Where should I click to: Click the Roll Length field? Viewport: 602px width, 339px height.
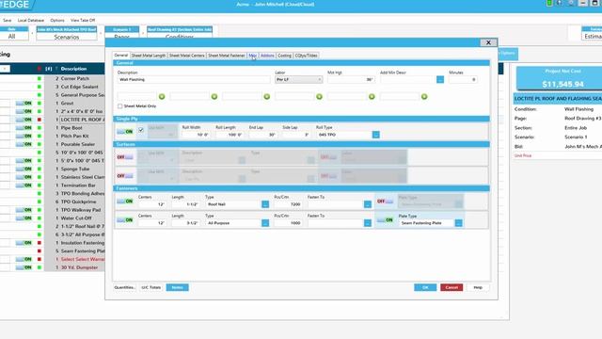pyautogui.click(x=229, y=135)
